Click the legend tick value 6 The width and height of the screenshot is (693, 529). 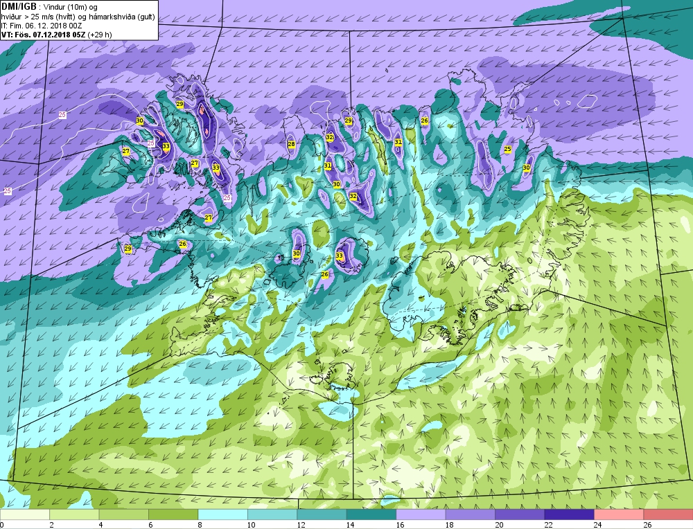coord(150,525)
